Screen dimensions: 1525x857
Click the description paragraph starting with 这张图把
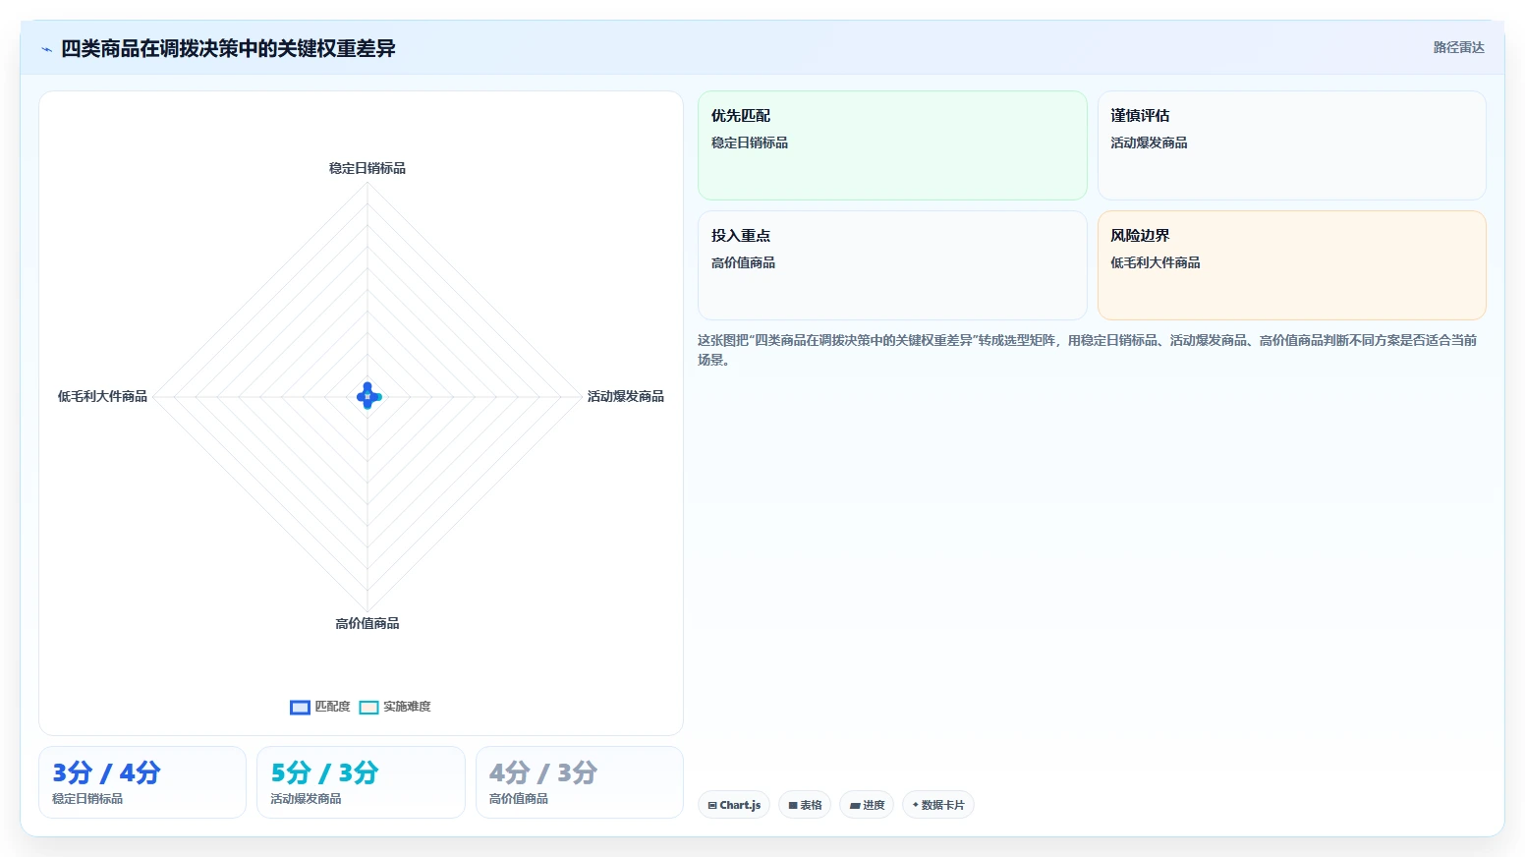1088,350
